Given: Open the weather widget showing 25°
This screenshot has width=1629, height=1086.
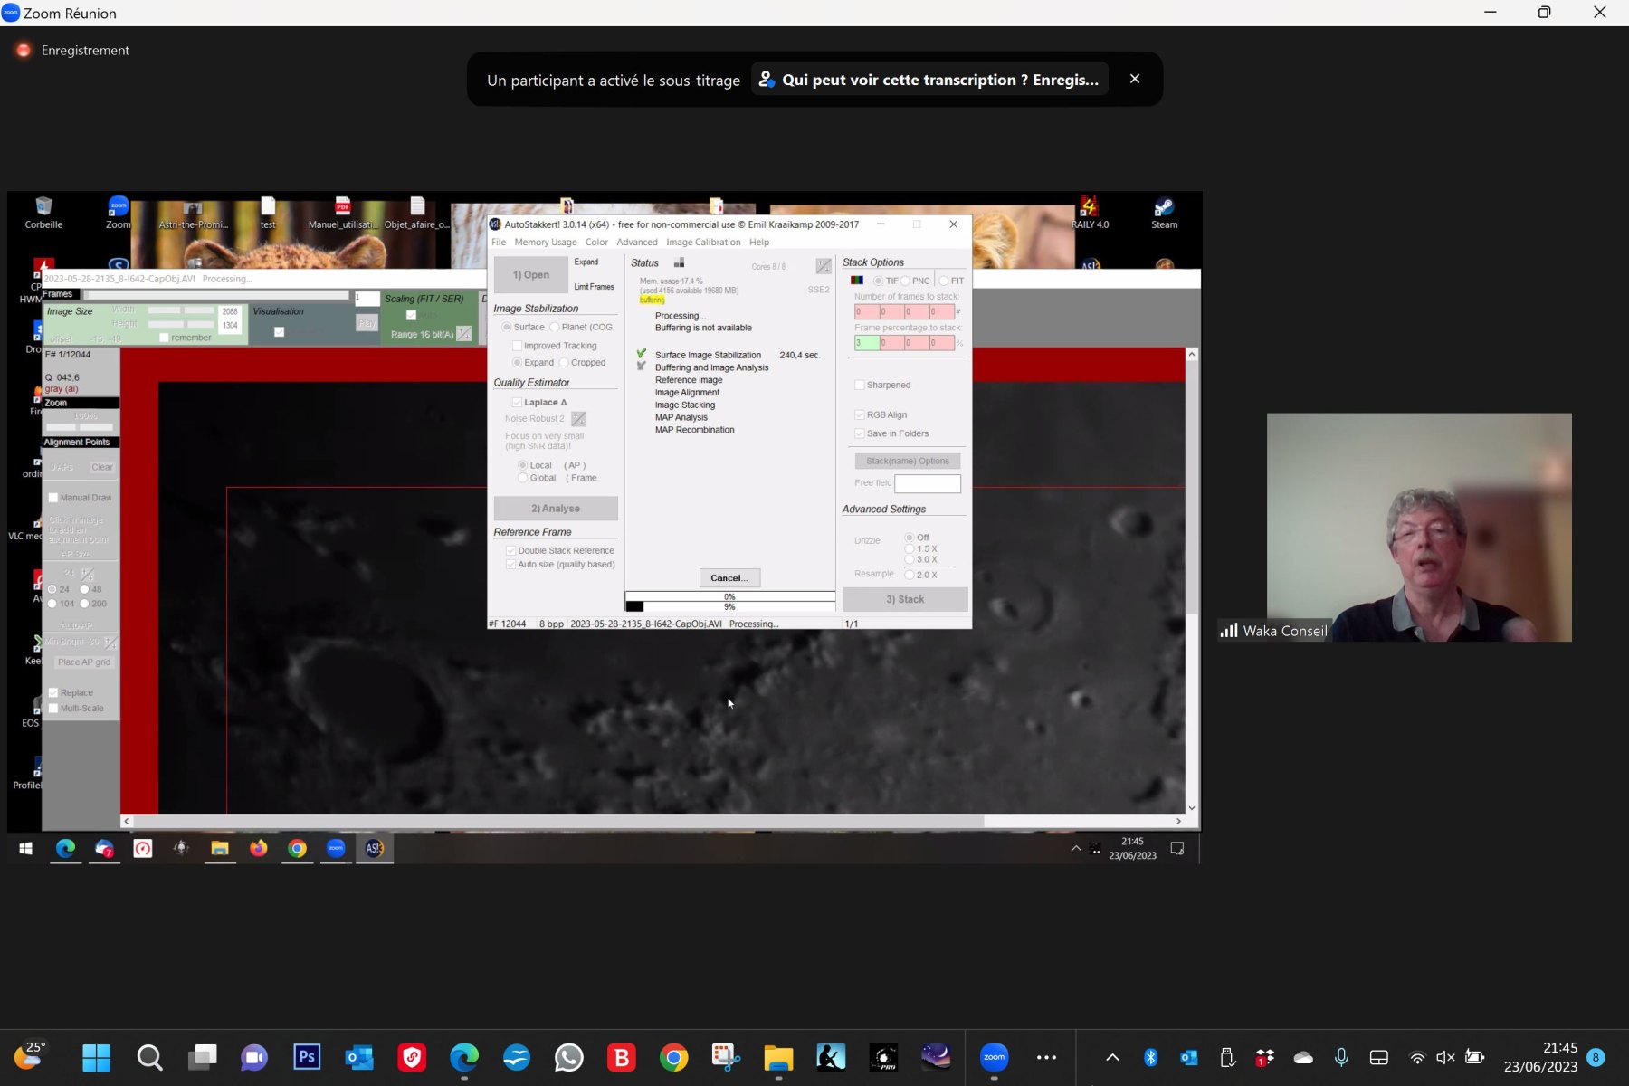Looking at the screenshot, I should point(29,1055).
